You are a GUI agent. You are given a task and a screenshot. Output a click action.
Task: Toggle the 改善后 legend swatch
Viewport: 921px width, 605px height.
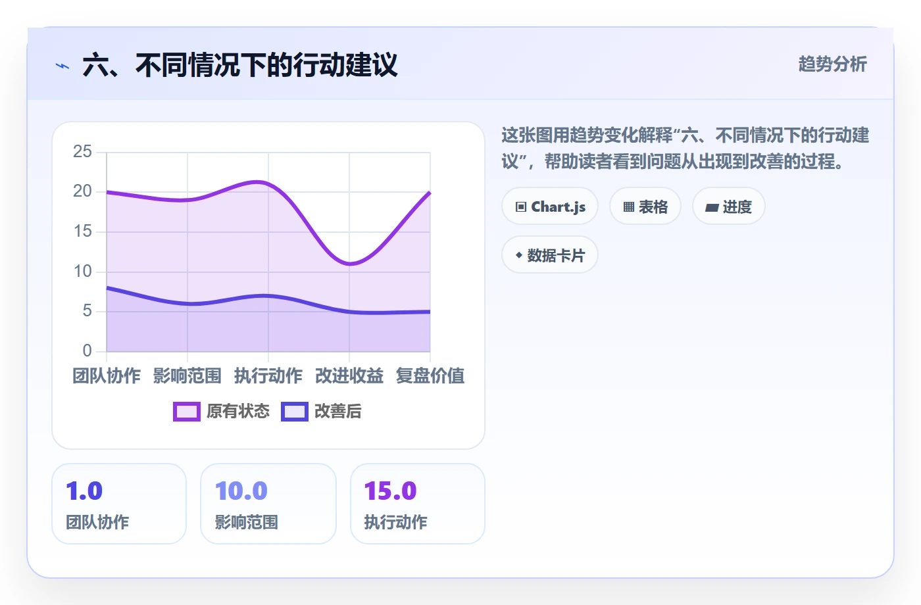295,412
